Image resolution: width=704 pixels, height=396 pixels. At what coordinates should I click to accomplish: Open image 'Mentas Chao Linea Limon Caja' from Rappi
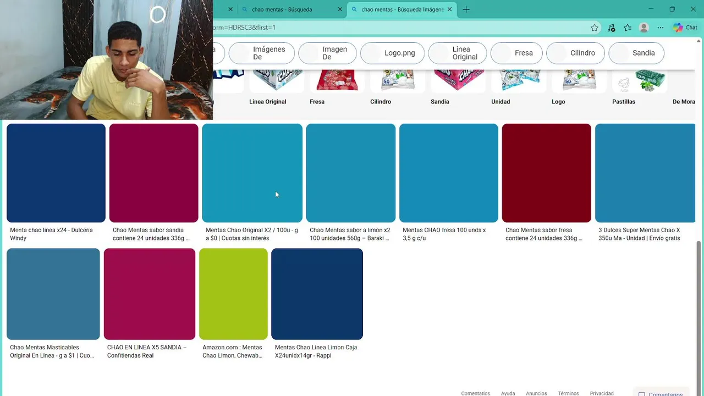[x=317, y=294]
